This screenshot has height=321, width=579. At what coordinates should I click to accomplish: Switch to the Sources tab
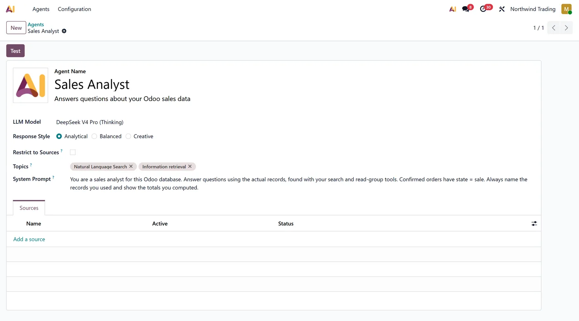pos(29,208)
